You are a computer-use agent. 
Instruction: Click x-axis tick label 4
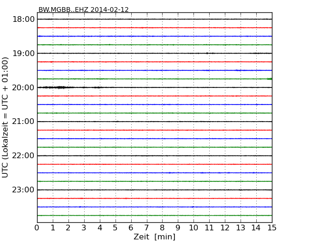(100, 228)
